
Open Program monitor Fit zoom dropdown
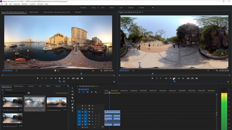tap(136, 71)
